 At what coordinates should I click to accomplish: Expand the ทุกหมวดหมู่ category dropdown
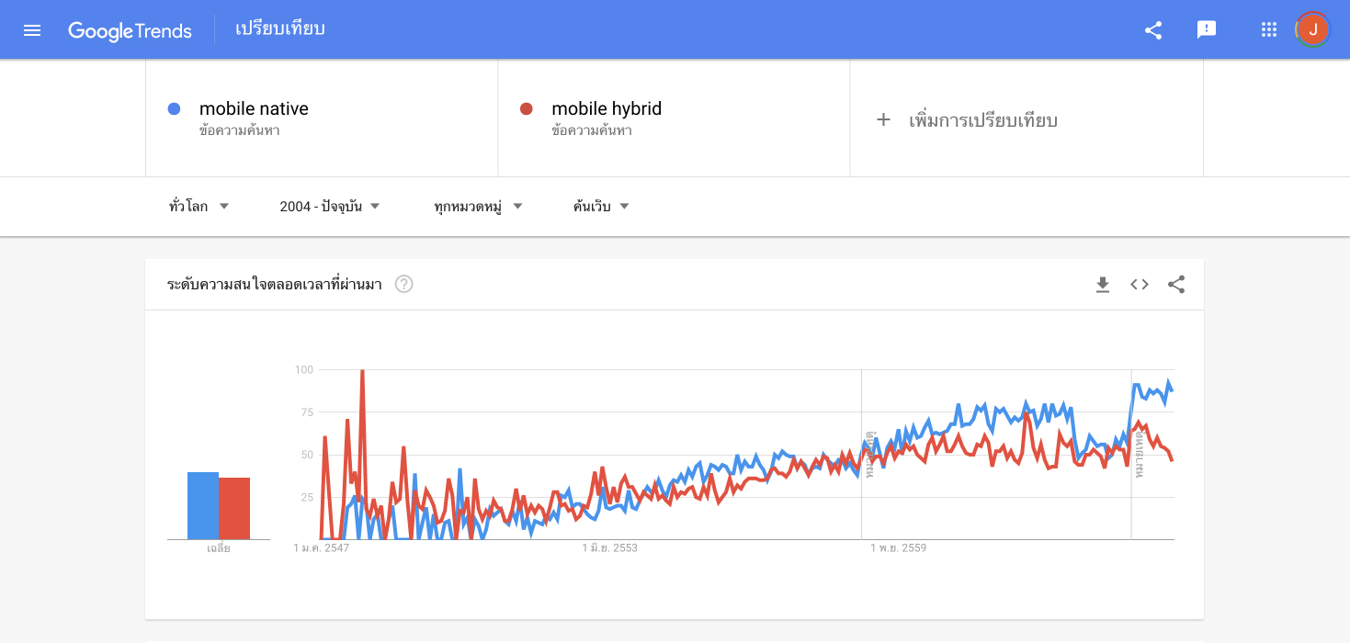478,207
